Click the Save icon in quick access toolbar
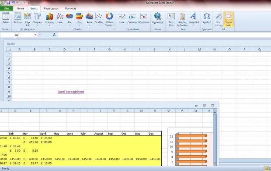 8,3
